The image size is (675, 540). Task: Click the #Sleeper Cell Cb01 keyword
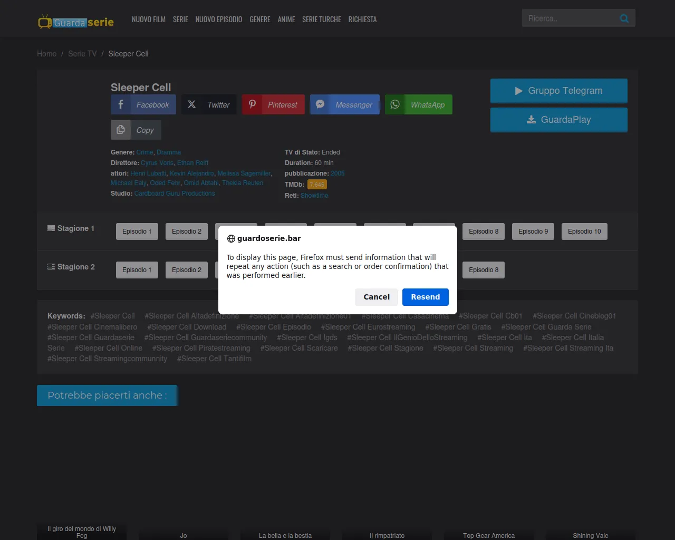point(490,316)
